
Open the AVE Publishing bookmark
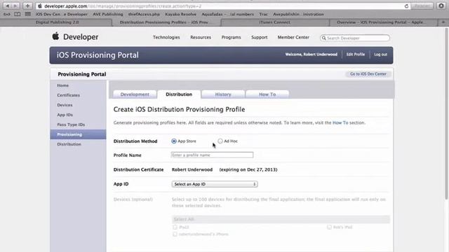[107, 14]
